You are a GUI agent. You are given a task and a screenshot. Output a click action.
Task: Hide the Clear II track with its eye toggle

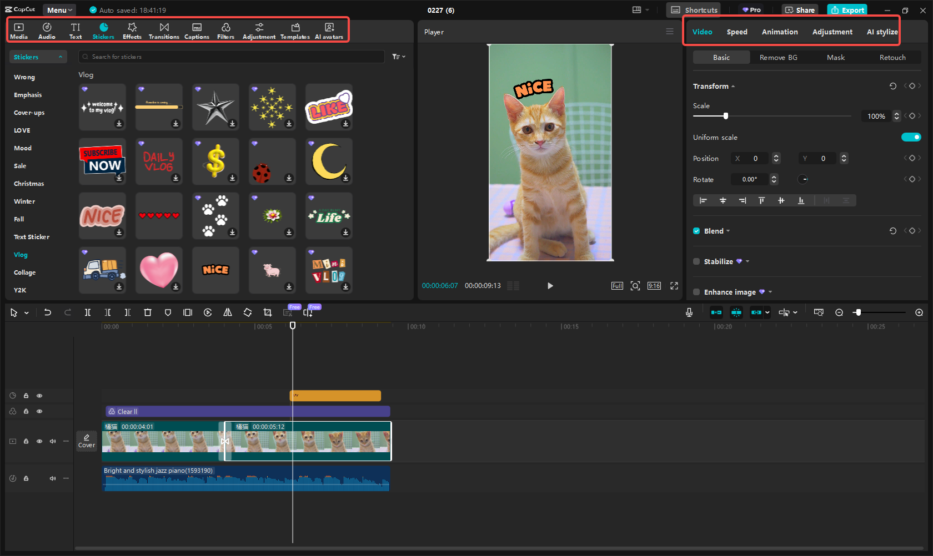pos(39,411)
